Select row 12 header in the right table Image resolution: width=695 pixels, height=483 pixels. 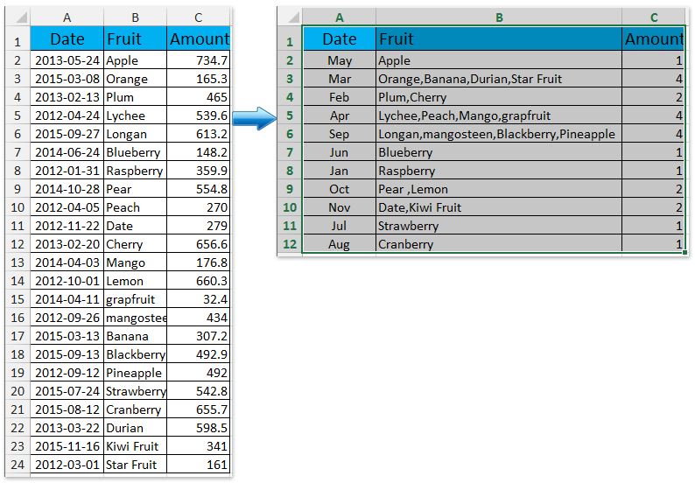(289, 244)
